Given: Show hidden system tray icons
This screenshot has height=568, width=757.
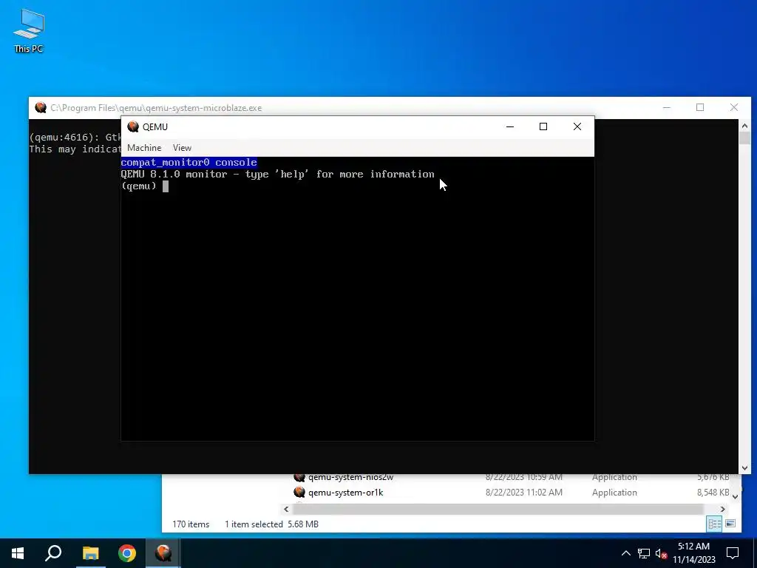Looking at the screenshot, I should [625, 553].
